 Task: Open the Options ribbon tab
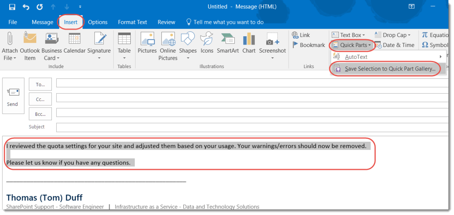coord(98,22)
